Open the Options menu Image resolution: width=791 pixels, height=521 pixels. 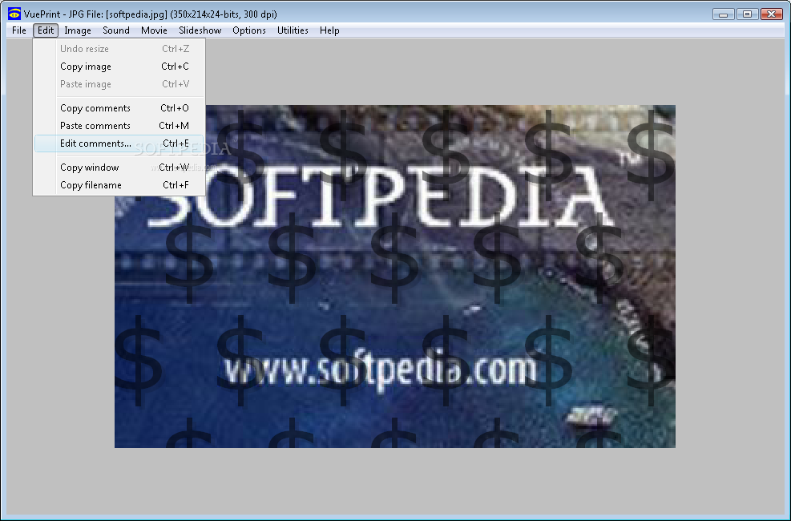point(249,30)
